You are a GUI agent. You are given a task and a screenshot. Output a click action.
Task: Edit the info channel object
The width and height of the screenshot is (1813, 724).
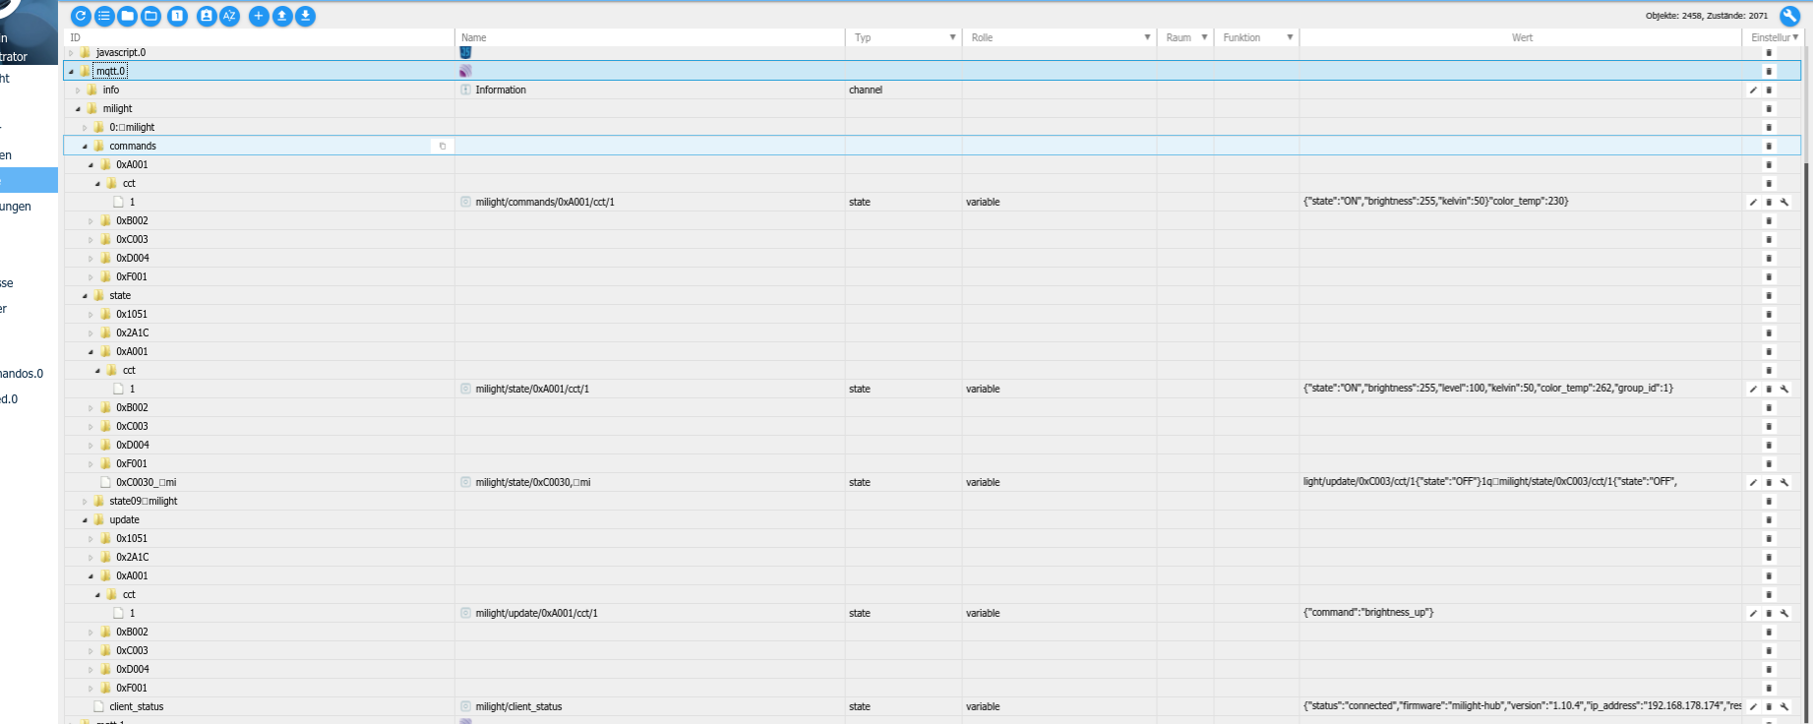coord(1753,90)
